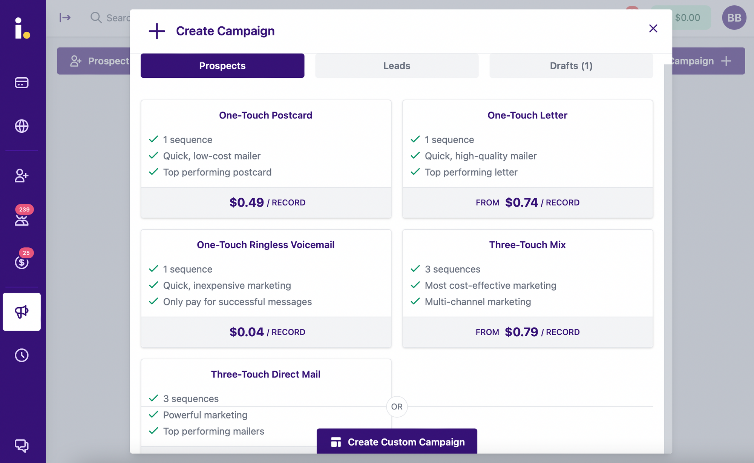The image size is (754, 463).
Task: Open the clock history sidebar icon
Action: (x=21, y=355)
